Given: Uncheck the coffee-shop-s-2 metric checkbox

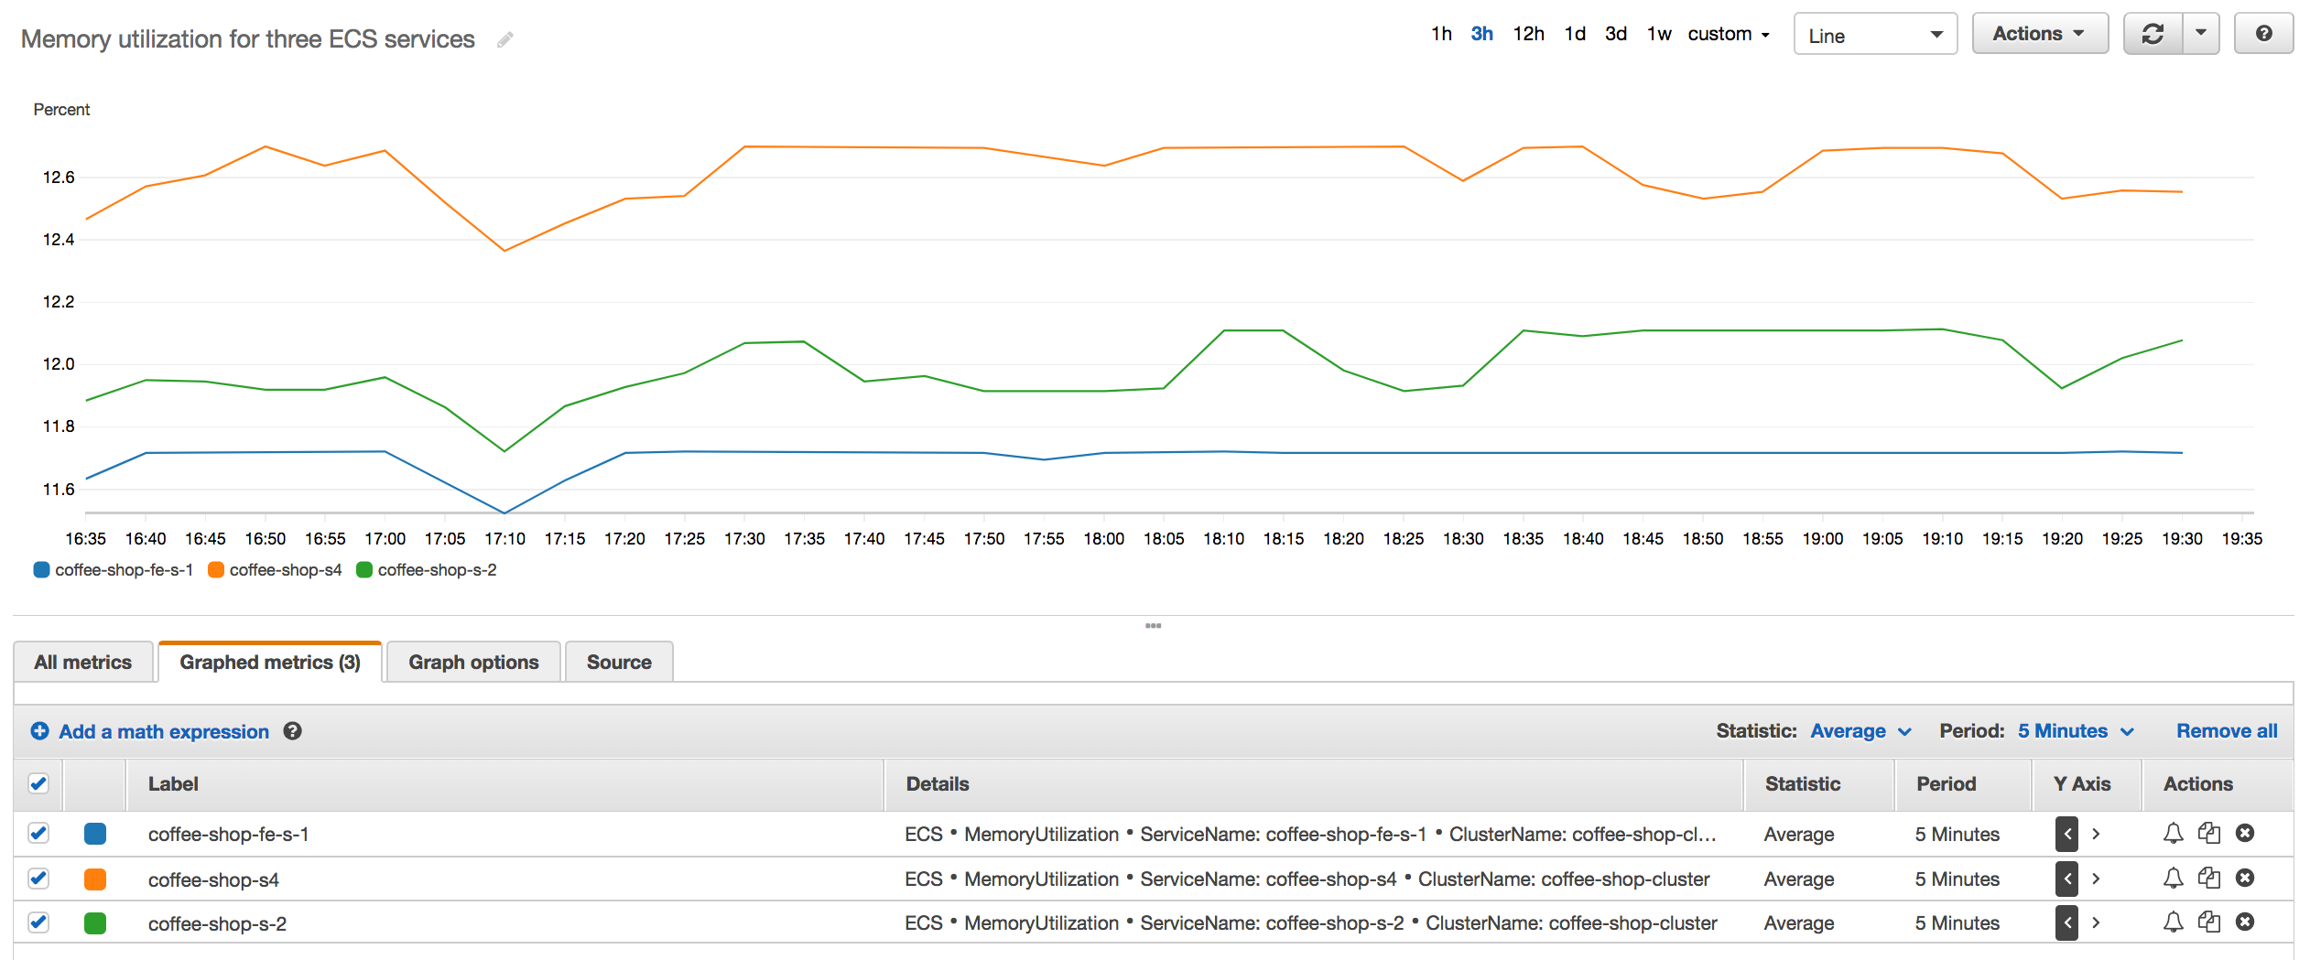Looking at the screenshot, I should (x=38, y=922).
